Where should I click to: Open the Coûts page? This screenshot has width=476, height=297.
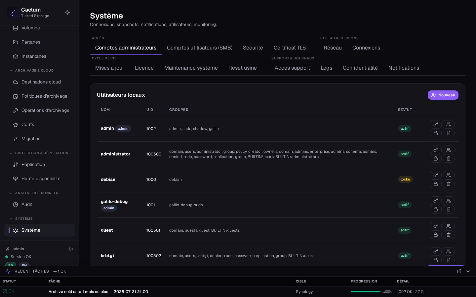pos(39,125)
